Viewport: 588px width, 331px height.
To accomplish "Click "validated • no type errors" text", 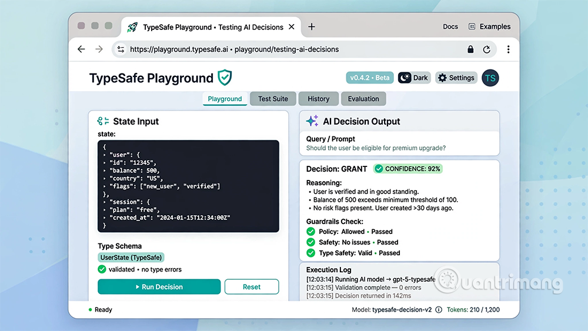I will 145,269.
